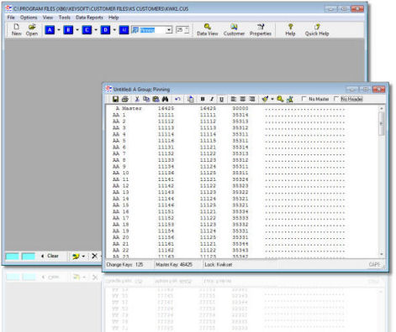This screenshot has height=332, width=396.
Task: Enable the No Header checkbox
Action: 336,99
